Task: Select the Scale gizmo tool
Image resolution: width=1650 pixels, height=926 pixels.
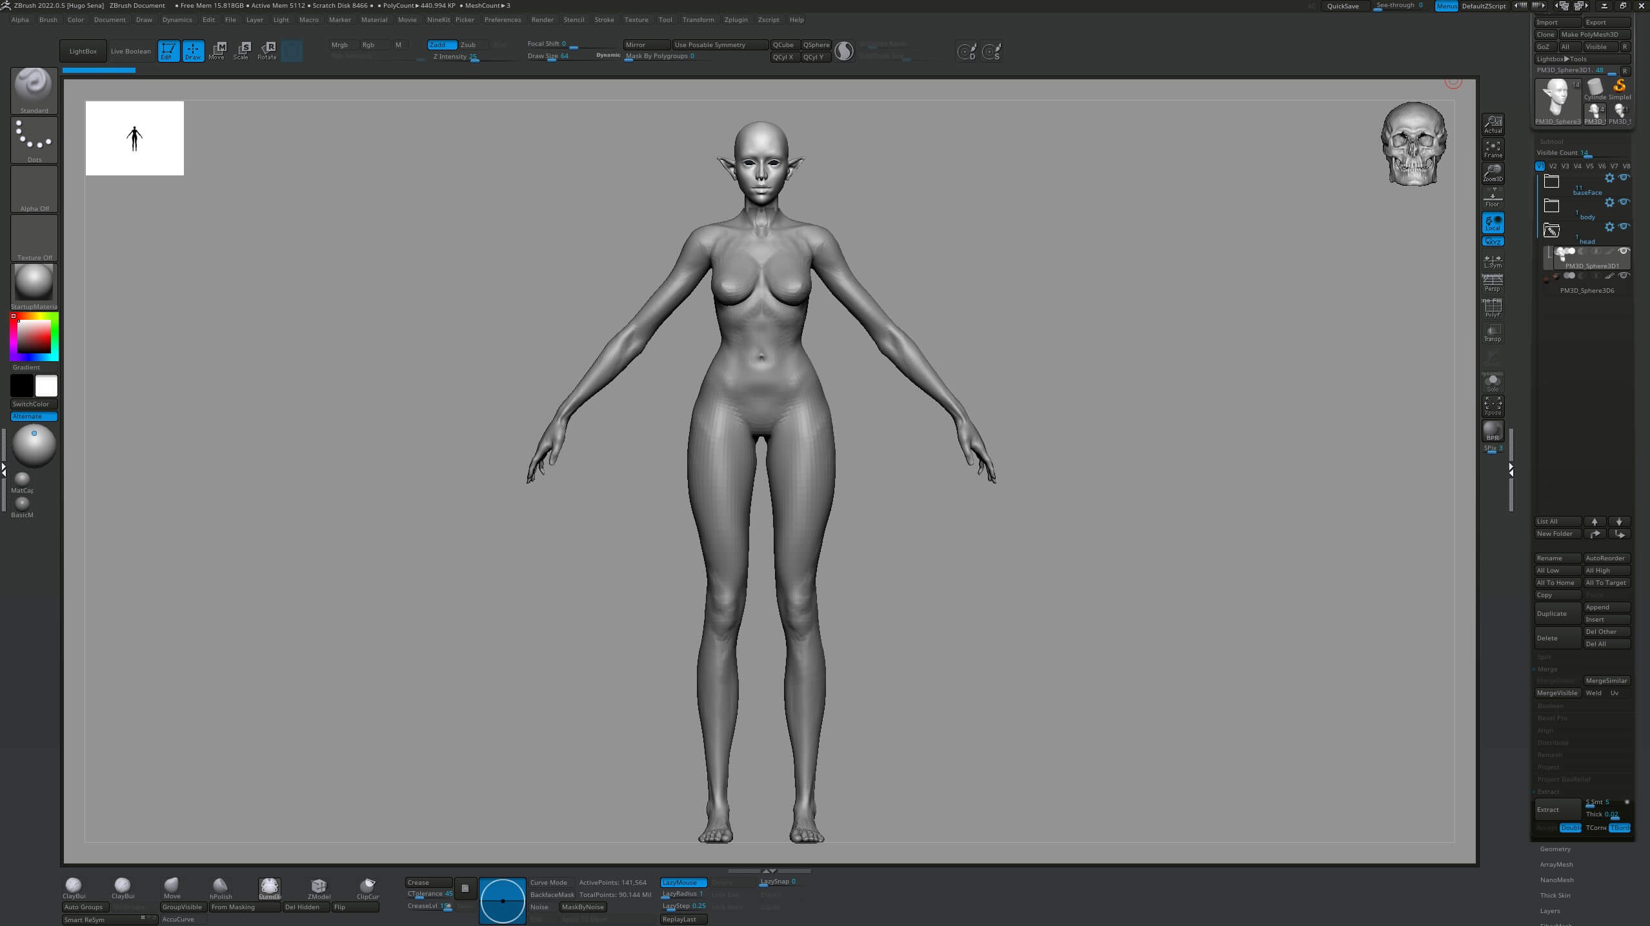Action: click(242, 51)
